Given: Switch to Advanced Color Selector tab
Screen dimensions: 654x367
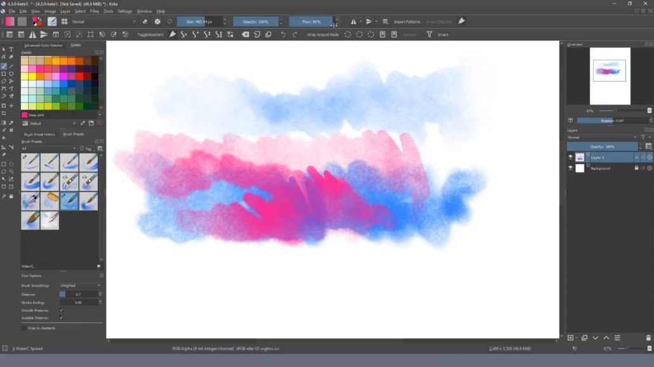Looking at the screenshot, I should coord(43,46).
